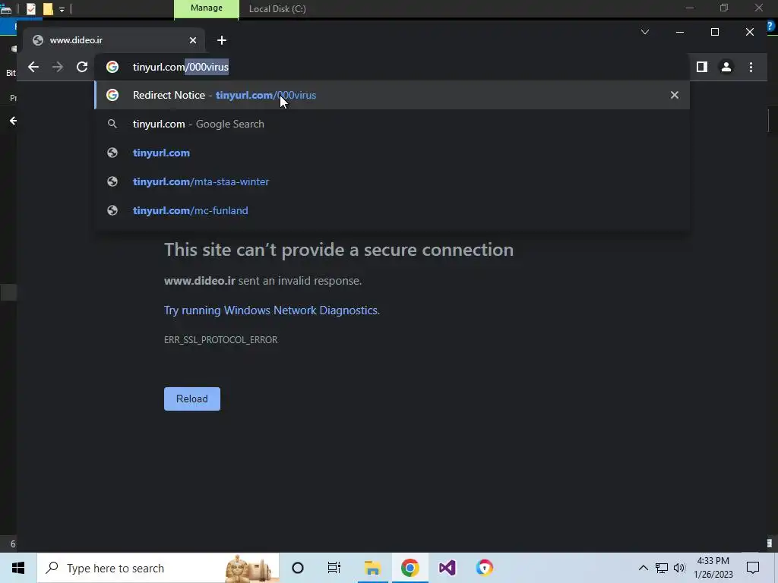Image resolution: width=778 pixels, height=583 pixels.
Task: Remove the Redirect Notice suggestion
Action: coord(675,95)
